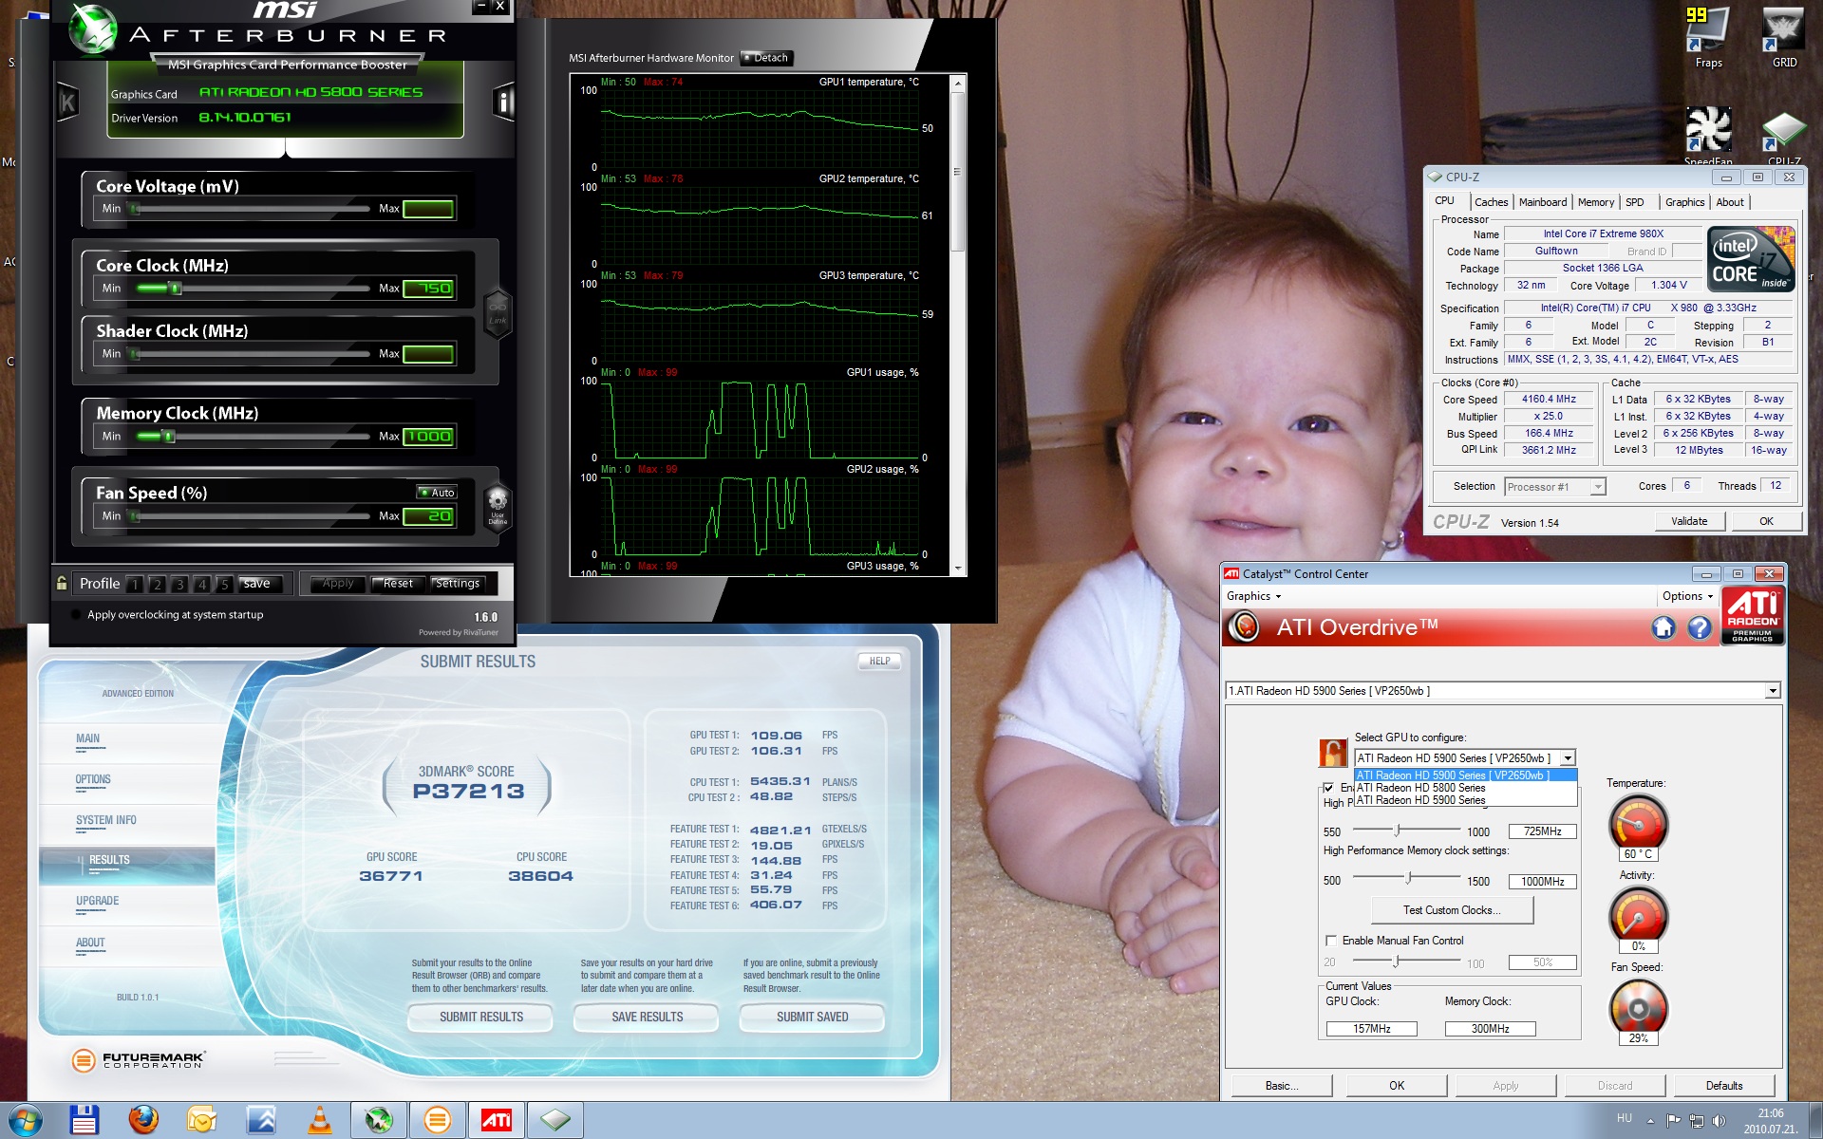Switch to the Mainboard tab in CPU-Z
The image size is (1823, 1139).
click(x=1542, y=202)
